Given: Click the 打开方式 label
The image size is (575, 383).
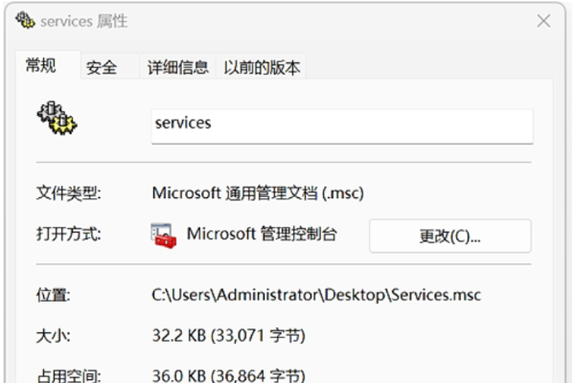Looking at the screenshot, I should [x=69, y=234].
